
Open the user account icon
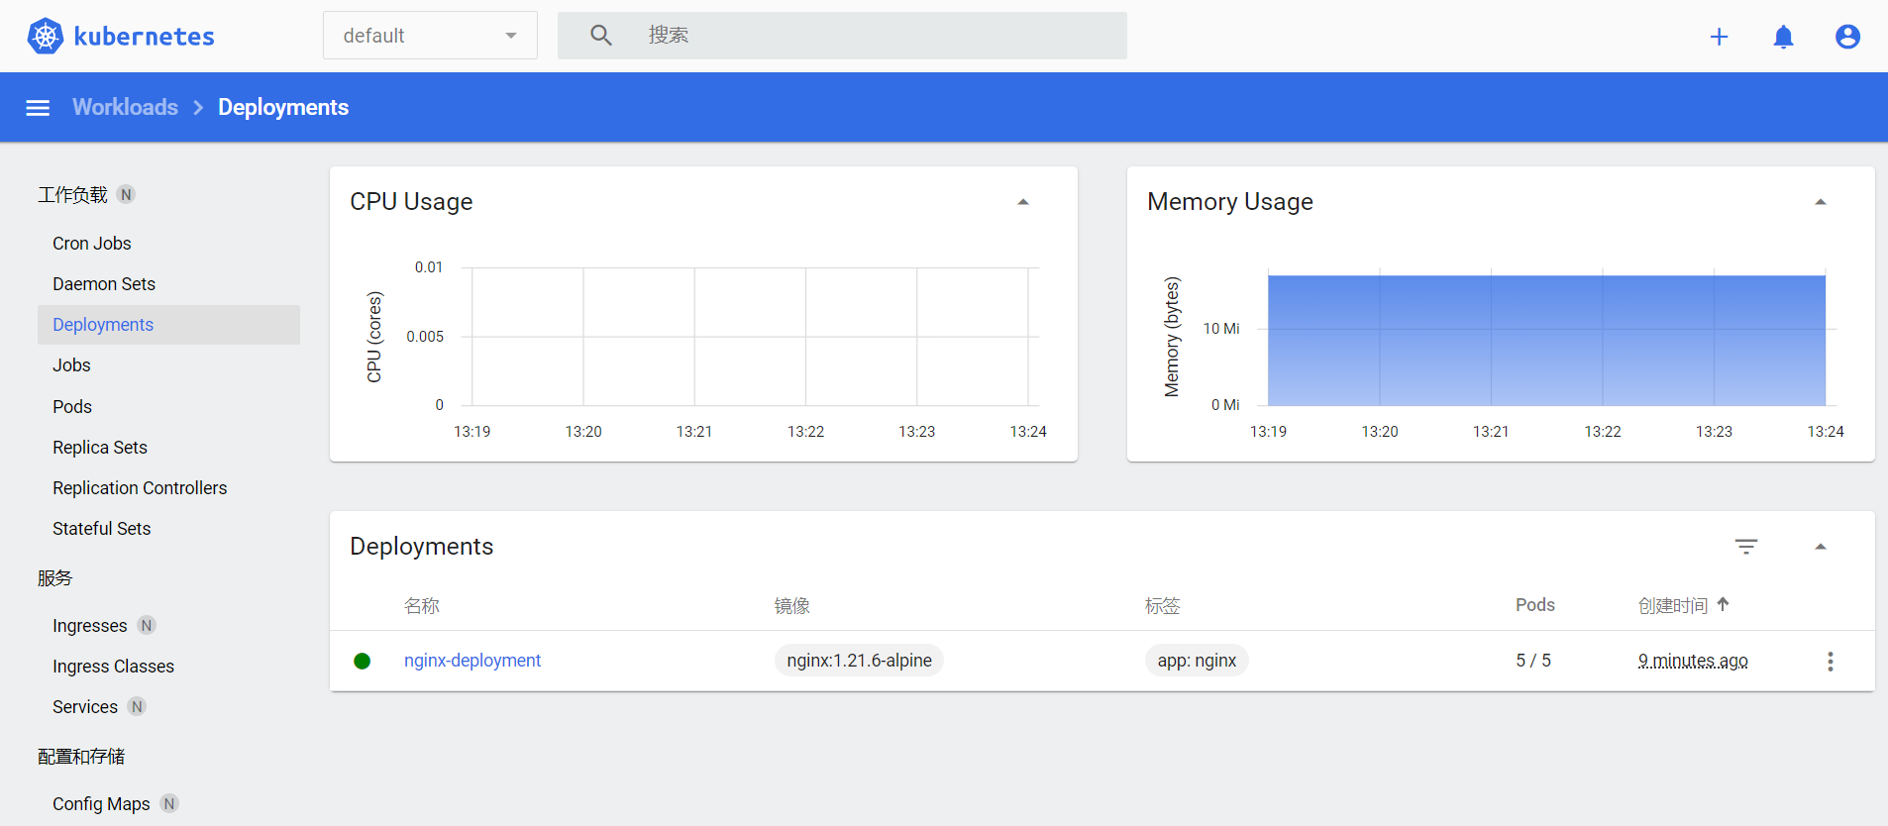coord(1847,37)
